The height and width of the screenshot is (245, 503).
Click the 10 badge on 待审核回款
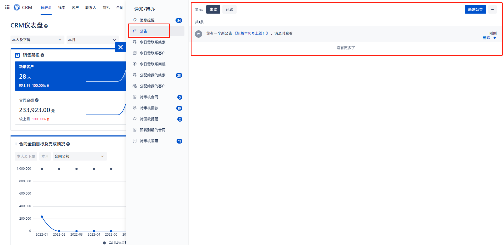click(x=179, y=108)
